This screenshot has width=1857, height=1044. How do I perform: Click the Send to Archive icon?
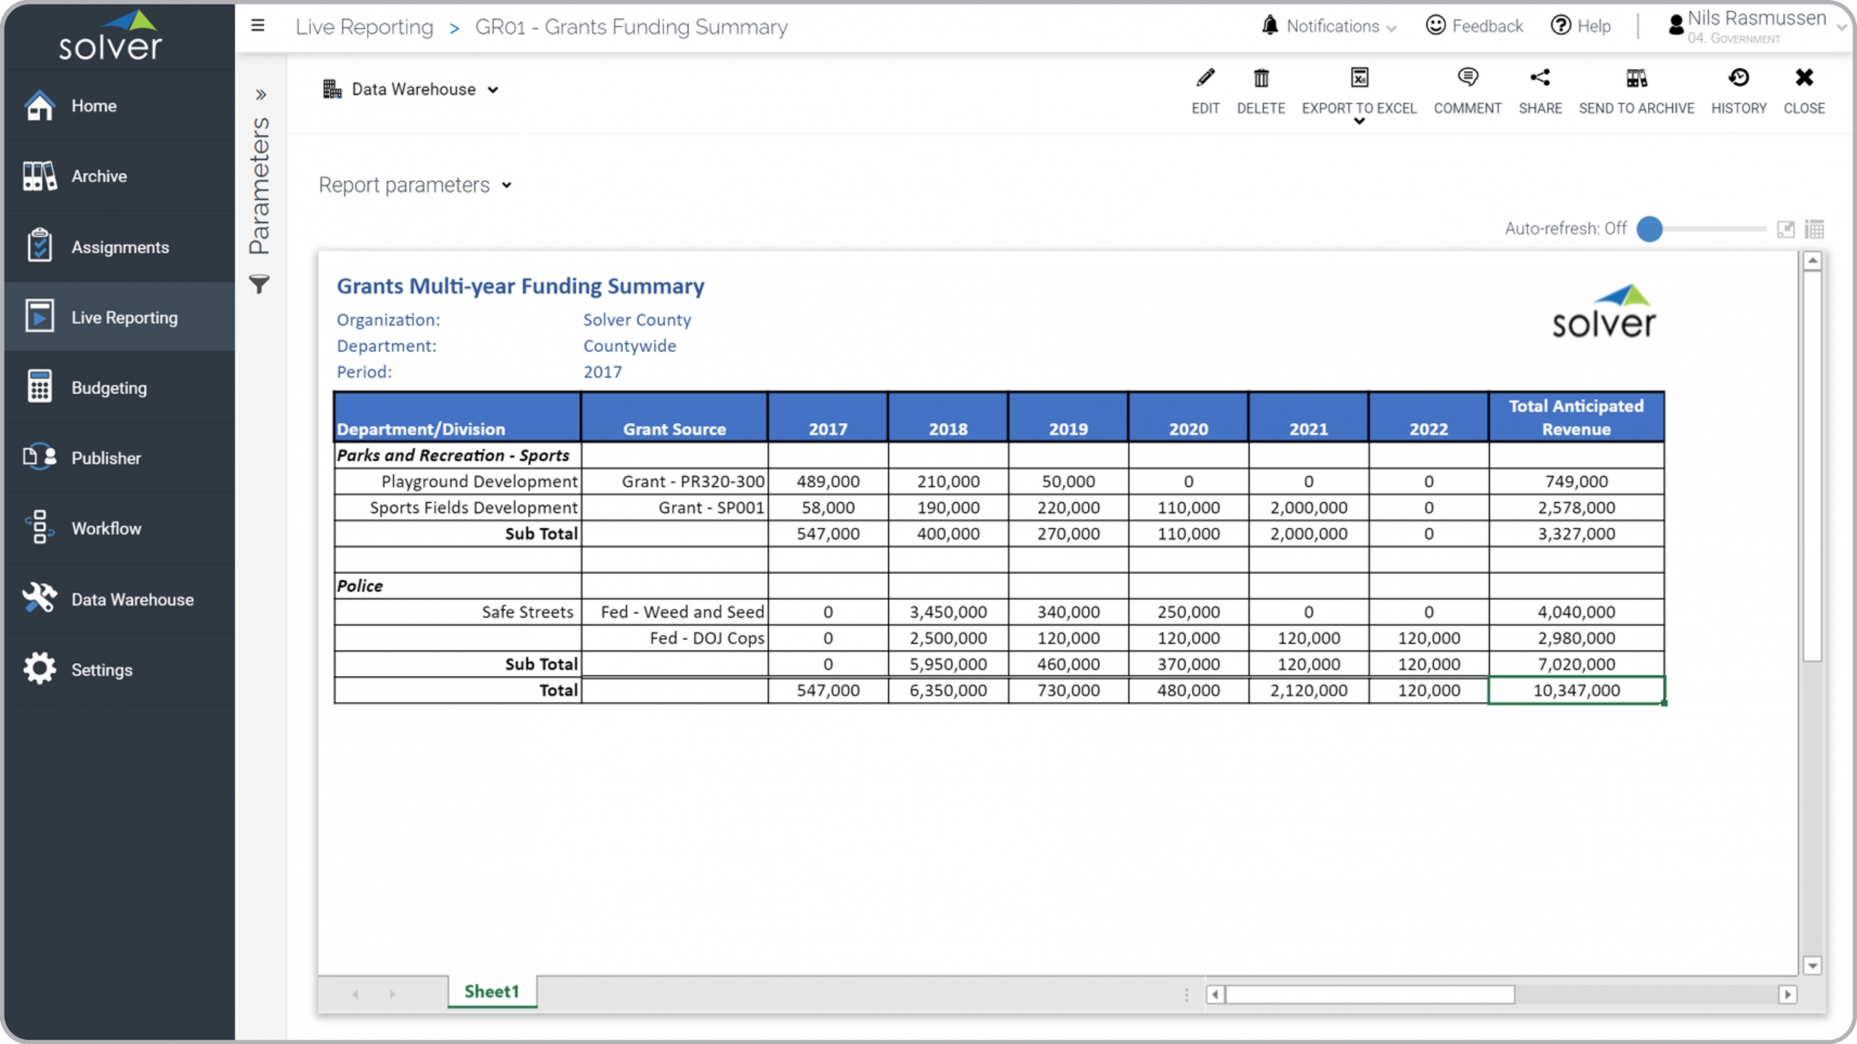1636,78
